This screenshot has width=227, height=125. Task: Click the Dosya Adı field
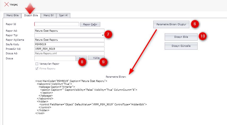tap(69, 53)
